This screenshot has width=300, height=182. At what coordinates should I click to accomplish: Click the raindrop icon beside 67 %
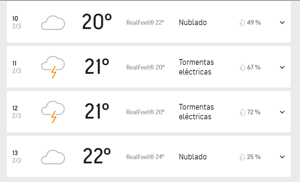pos(242,67)
